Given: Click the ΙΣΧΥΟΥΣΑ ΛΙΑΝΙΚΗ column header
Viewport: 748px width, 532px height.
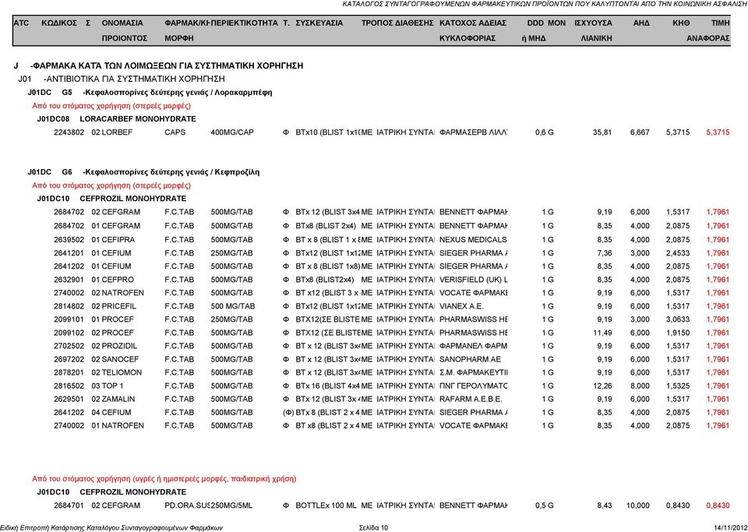Looking at the screenshot, I should click(594, 30).
